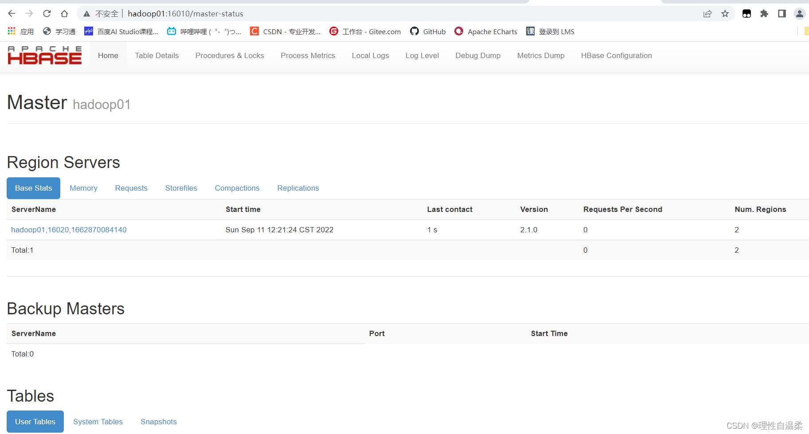809x434 pixels.
Task: Toggle the browser side panel icon
Action: click(782, 14)
